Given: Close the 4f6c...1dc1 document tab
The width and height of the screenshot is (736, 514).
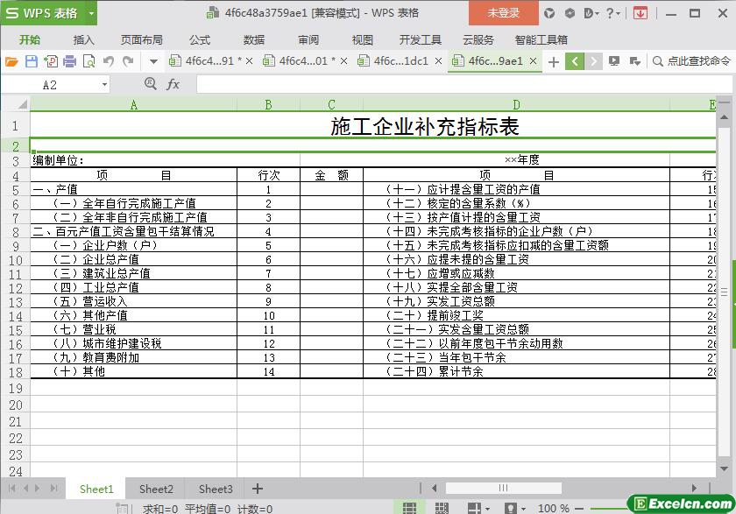Looking at the screenshot, I should [x=438, y=61].
